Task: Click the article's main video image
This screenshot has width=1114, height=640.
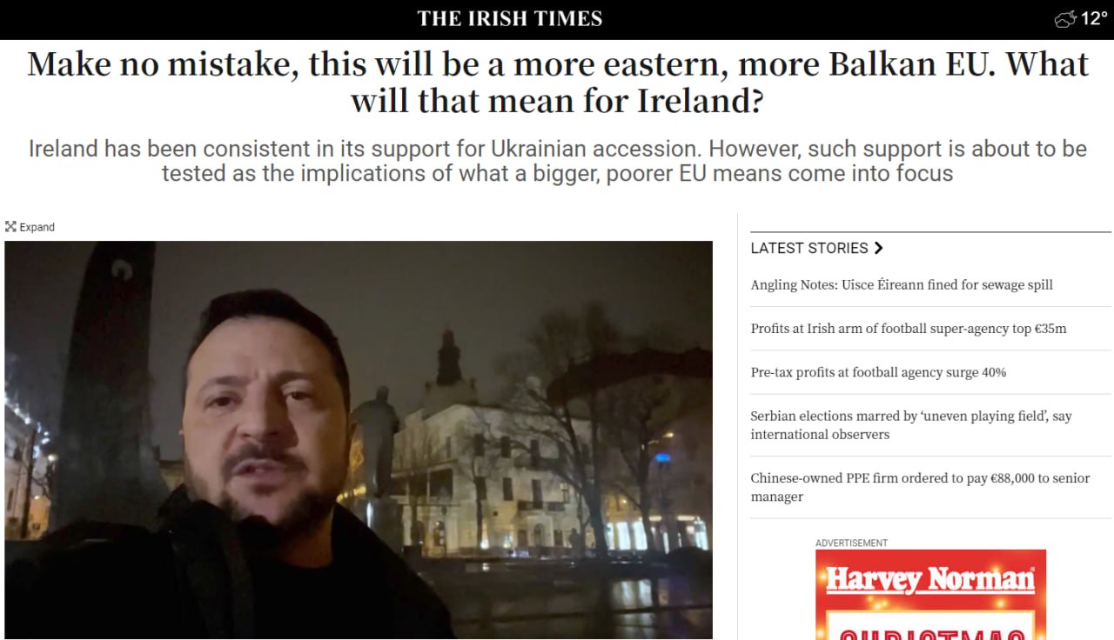Action: 359,440
